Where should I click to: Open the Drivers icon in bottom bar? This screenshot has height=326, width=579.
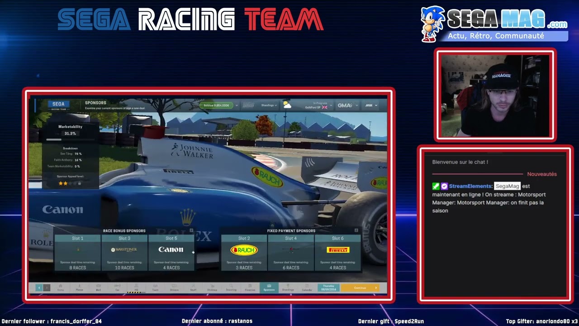click(x=174, y=288)
